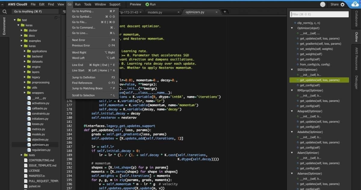
Task: Collapse Optimizer(object) in the outline
Action: pos(292,28)
